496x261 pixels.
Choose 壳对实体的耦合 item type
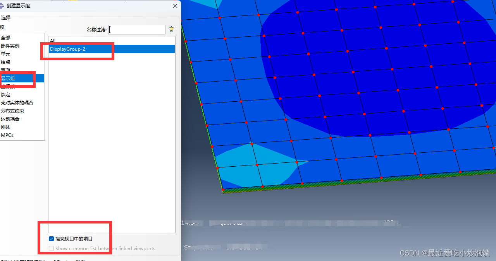pyautogui.click(x=17, y=103)
